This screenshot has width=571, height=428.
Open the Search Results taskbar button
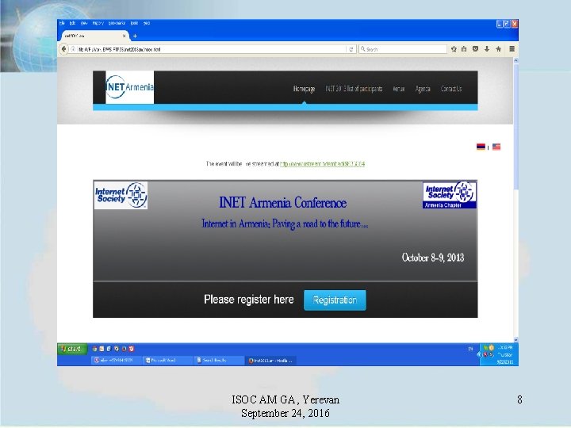tap(219, 361)
